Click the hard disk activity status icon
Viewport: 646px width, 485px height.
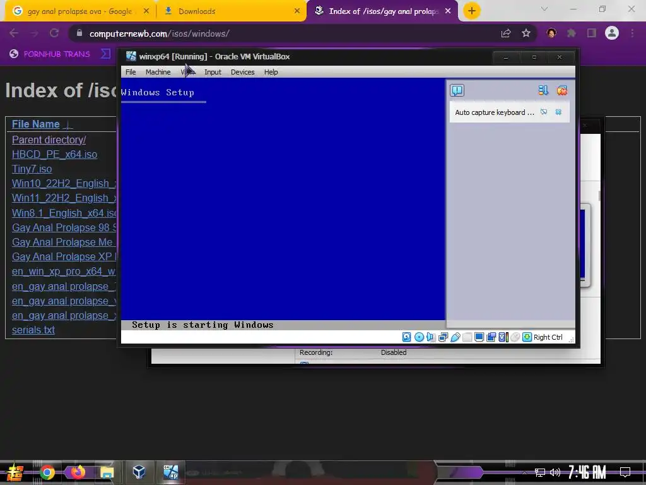point(407,337)
